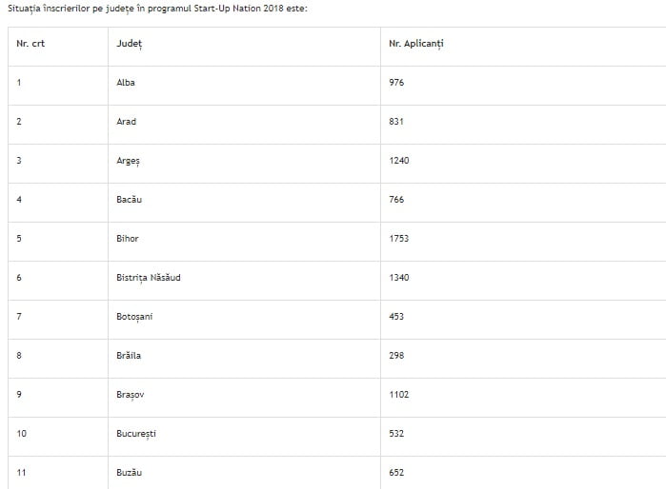The image size is (666, 489).
Task: Click the heading text about Start-Up Nation 2018
Action: [x=157, y=9]
